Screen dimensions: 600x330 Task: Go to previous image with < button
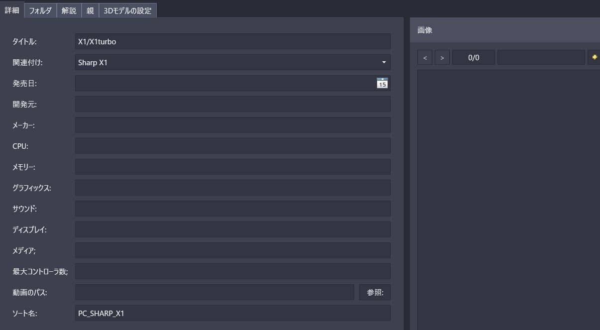point(424,57)
